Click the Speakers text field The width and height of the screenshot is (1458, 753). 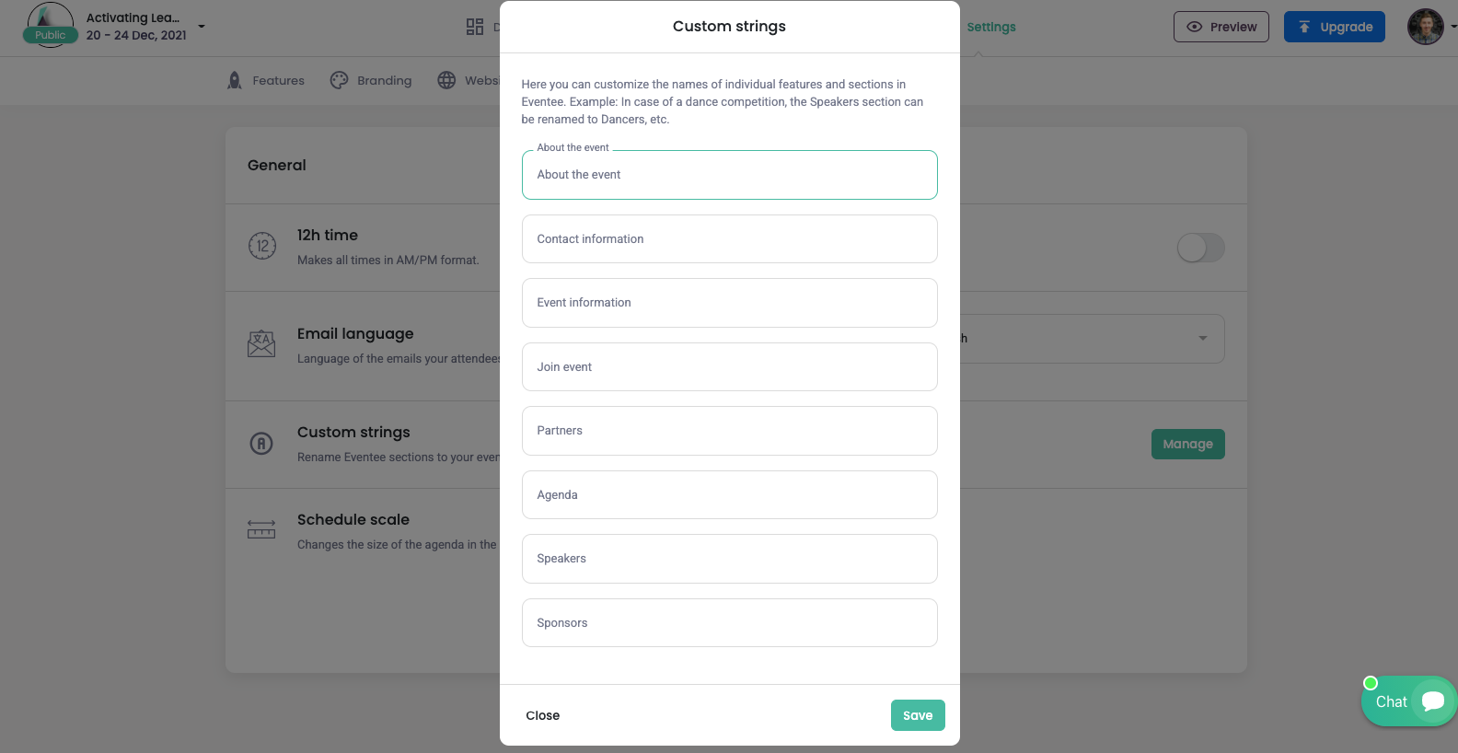click(730, 559)
